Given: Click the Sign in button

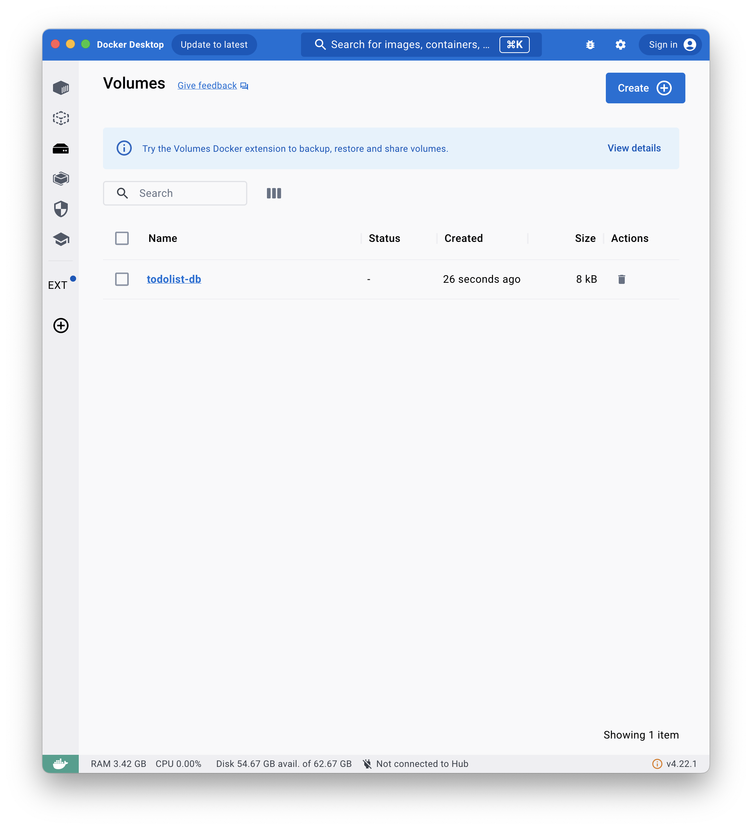Looking at the screenshot, I should tap(670, 44).
